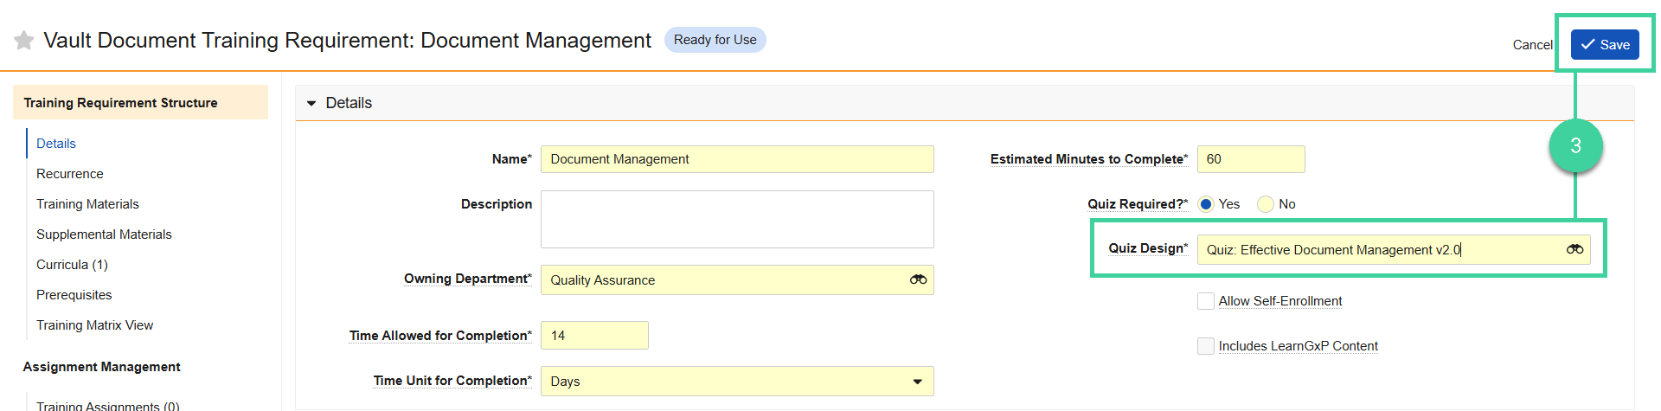Open Quiz Design lookup binoculars
Image resolution: width=1661 pixels, height=411 pixels.
coord(1574,249)
